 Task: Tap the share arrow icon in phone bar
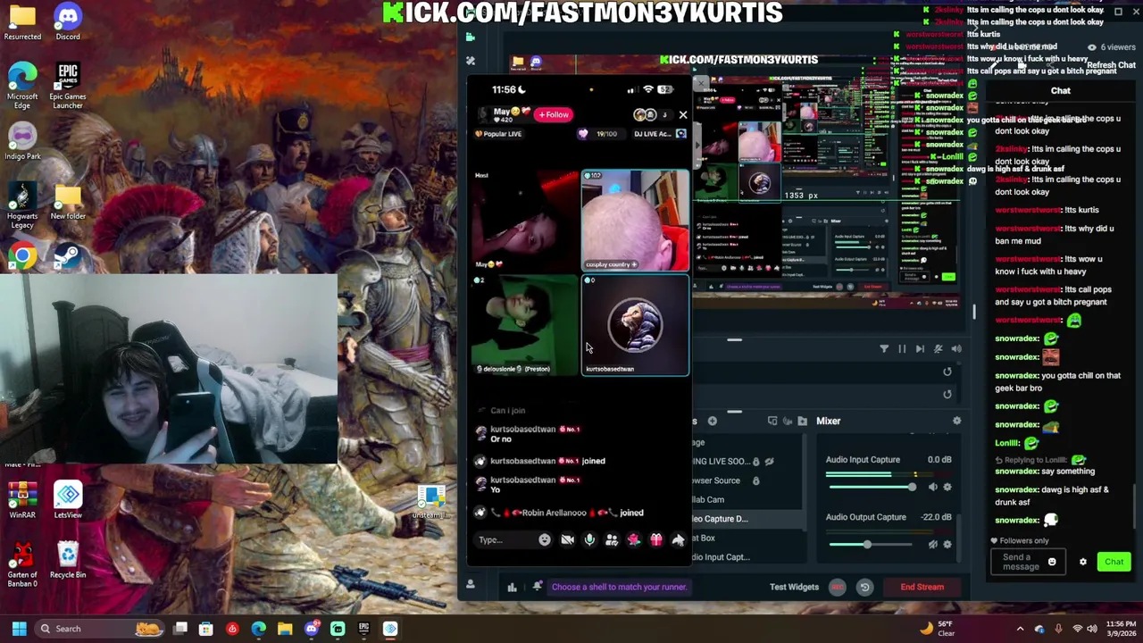678,539
